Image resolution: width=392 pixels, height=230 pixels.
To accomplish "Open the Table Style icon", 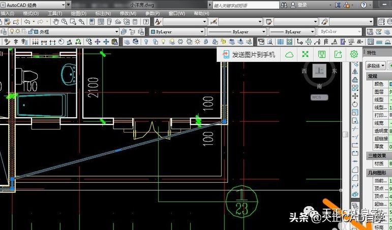I will pyautogui.click(x=269, y=22).
